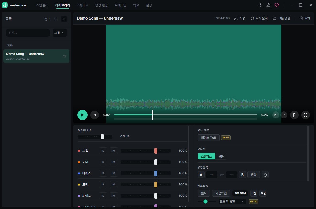Mute the 보컬 track
The width and height of the screenshot is (316, 209).
(x=114, y=151)
